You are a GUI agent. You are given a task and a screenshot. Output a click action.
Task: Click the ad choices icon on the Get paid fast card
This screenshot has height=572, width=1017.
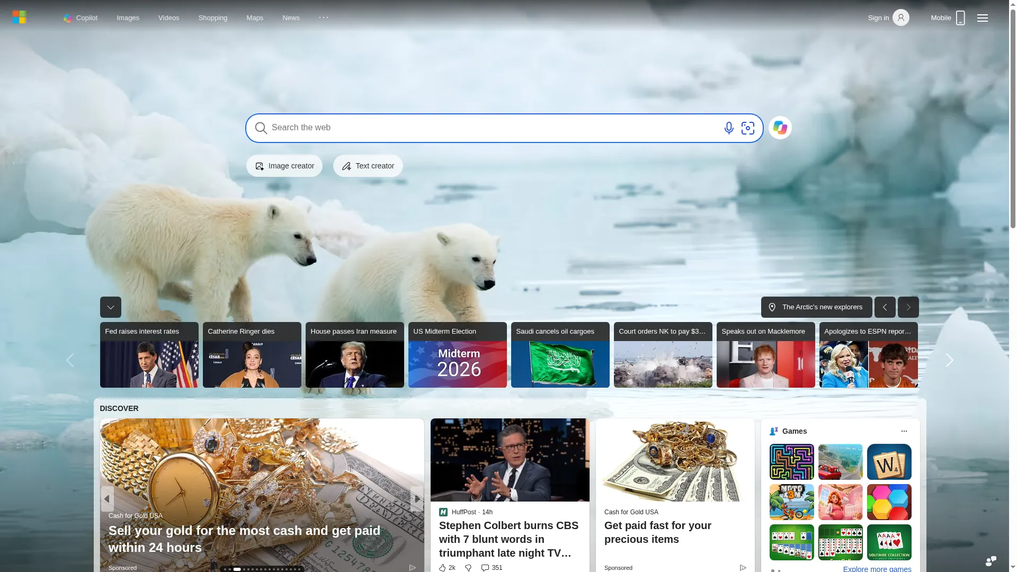click(x=743, y=568)
